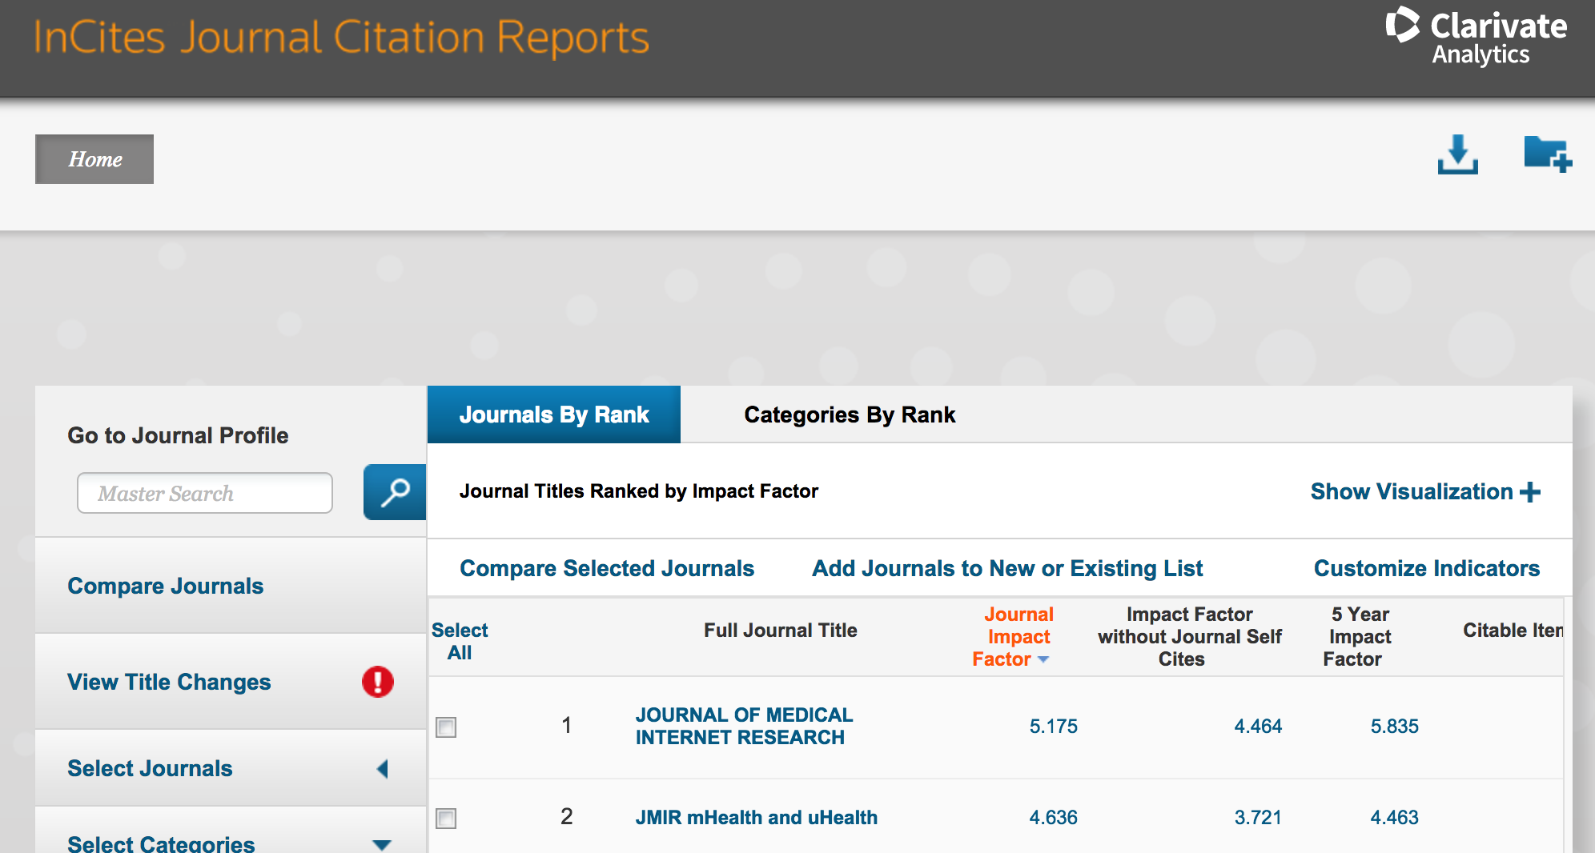Switch to the Categories By Rank tab
Image resolution: width=1595 pixels, height=853 pixels.
tap(849, 414)
